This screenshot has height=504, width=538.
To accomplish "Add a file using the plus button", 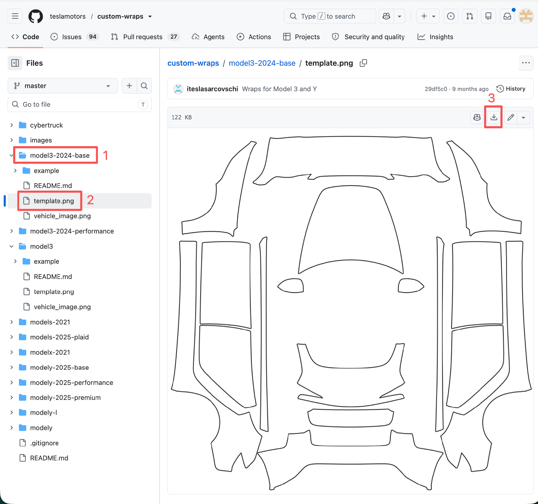I will (129, 86).
